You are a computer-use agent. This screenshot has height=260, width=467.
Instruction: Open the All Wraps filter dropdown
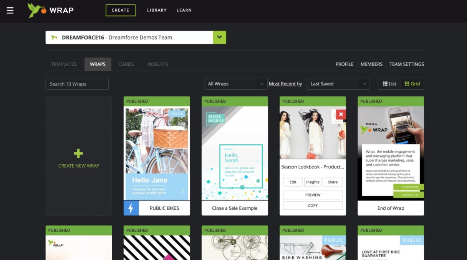coord(236,84)
